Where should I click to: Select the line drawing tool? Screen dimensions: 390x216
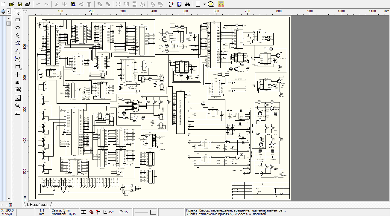pyautogui.click(x=18, y=51)
